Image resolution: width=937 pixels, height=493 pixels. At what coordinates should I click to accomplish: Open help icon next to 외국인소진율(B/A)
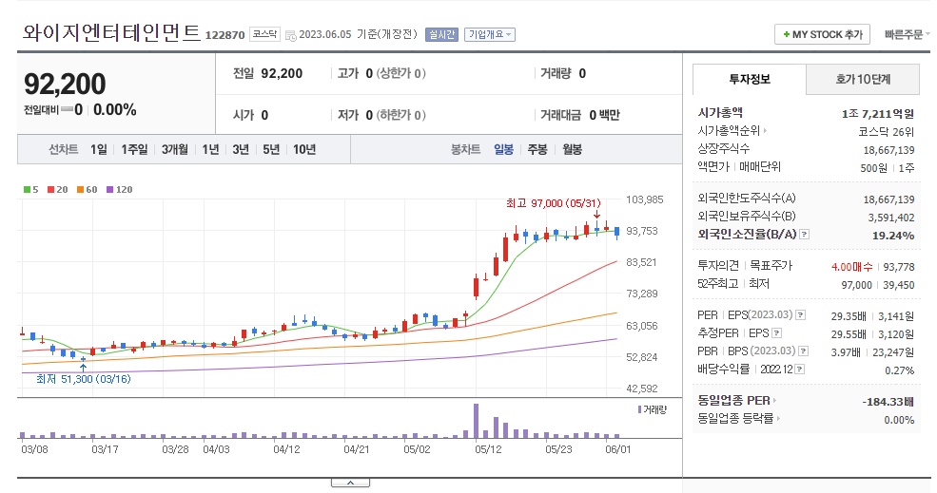(x=805, y=234)
